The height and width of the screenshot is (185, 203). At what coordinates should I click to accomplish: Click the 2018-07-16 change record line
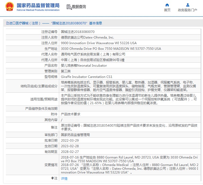coord(129,159)
